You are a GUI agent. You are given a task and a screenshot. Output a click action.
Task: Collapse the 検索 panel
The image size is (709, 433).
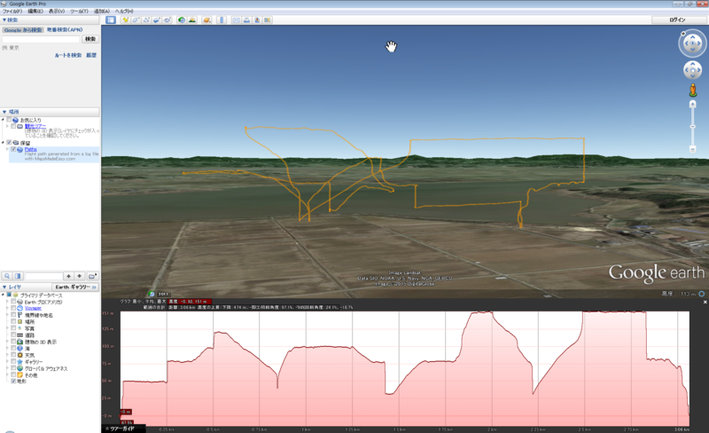(4, 20)
